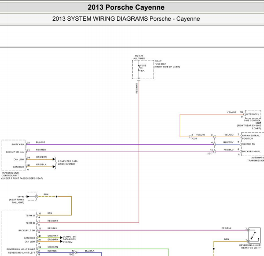Click the X602 connector label

(x=71, y=255)
